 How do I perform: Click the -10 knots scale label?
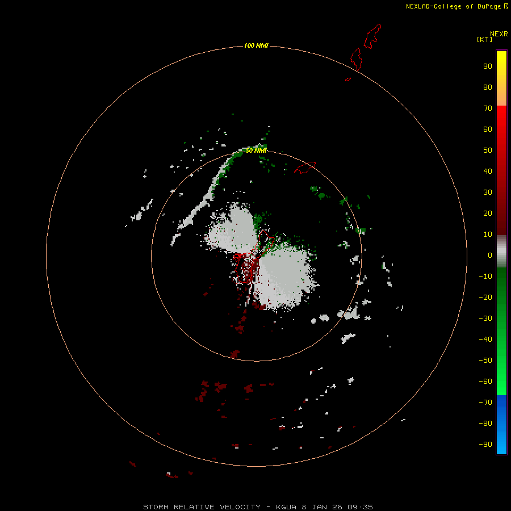click(x=485, y=277)
